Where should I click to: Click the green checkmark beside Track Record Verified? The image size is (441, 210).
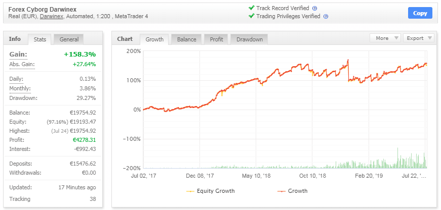click(251, 8)
